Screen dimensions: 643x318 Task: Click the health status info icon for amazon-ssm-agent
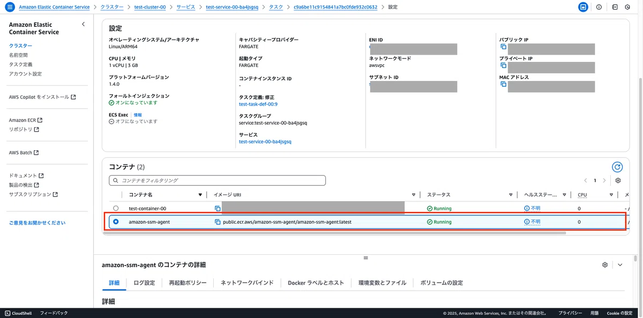point(527,222)
